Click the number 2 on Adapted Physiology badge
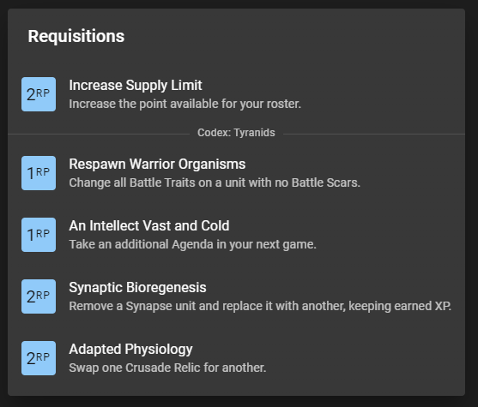The width and height of the screenshot is (478, 407). point(31,359)
